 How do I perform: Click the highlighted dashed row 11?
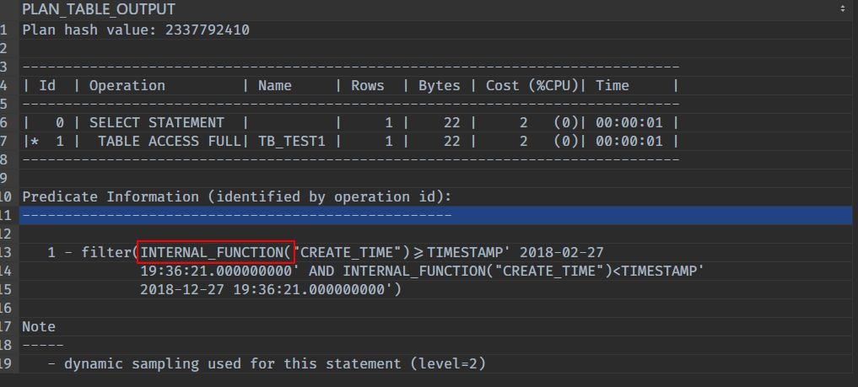click(435, 215)
